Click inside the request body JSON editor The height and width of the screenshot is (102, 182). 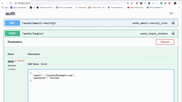[101, 86]
